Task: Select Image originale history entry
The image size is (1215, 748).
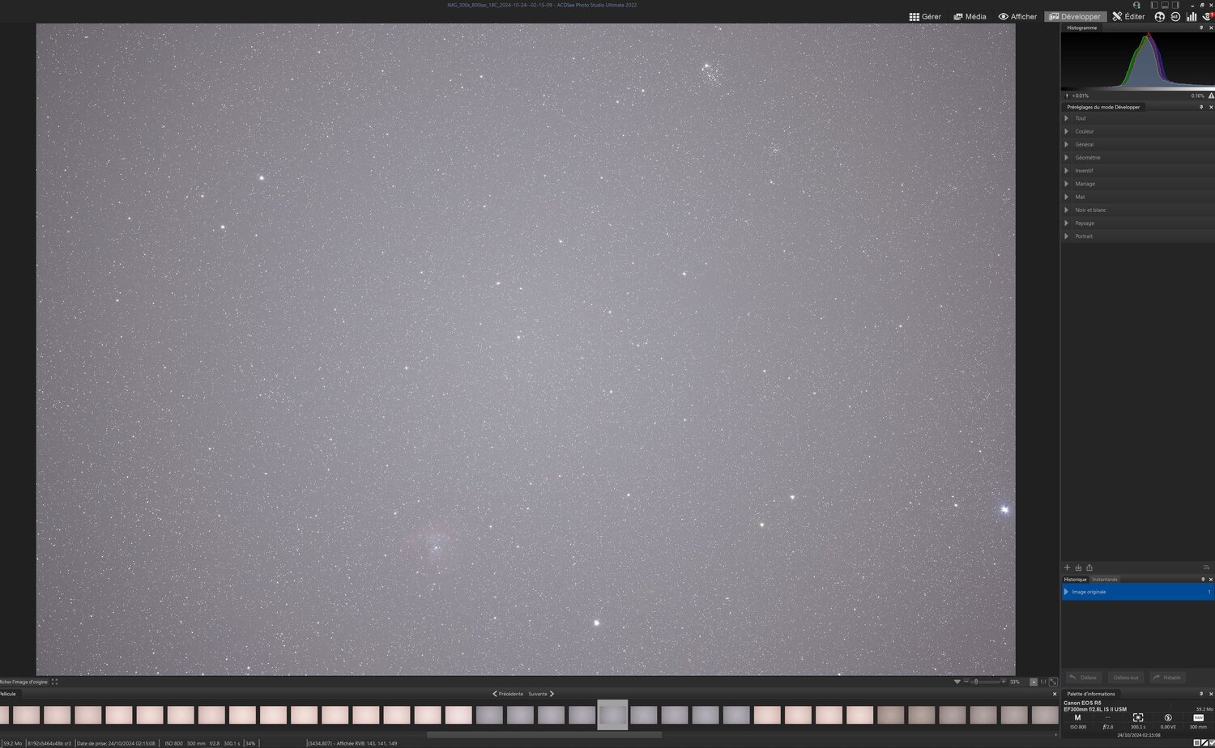Action: tap(1137, 592)
